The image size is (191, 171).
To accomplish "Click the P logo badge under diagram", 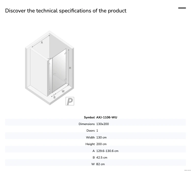I will [70, 101].
